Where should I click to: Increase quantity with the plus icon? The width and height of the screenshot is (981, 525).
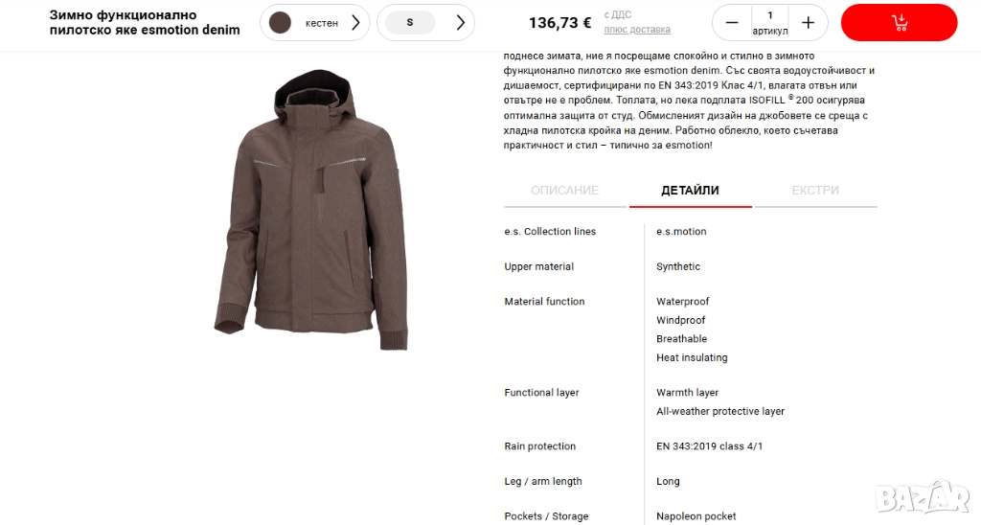(808, 23)
